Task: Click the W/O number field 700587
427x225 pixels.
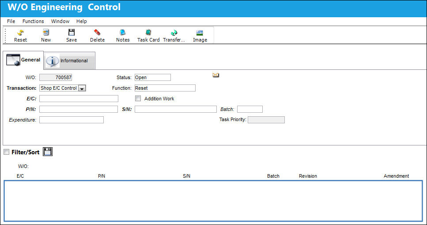Action: 56,77
